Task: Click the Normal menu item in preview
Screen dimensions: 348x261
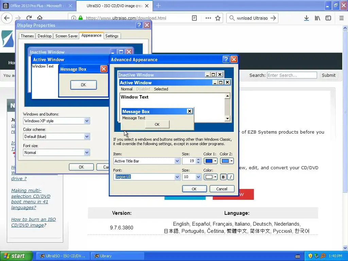Action: tap(126, 89)
